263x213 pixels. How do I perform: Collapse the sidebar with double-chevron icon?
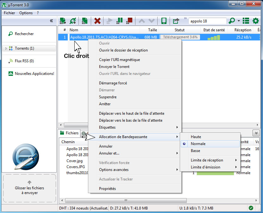pyautogui.click(x=51, y=21)
